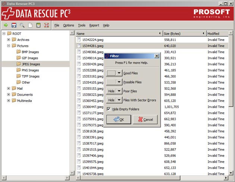
Task: Click the TIFF Images folder icon
Action: point(19,76)
